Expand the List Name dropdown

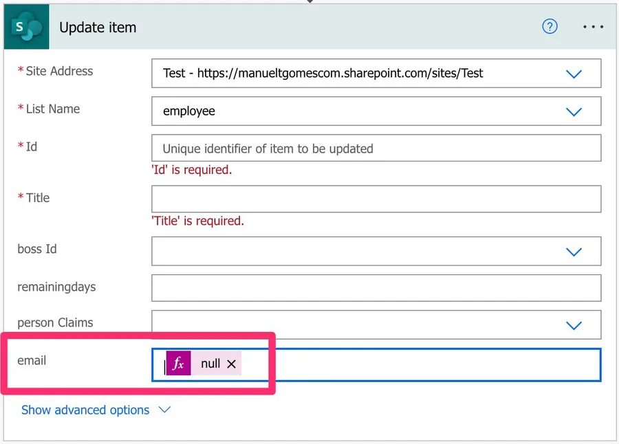click(574, 111)
